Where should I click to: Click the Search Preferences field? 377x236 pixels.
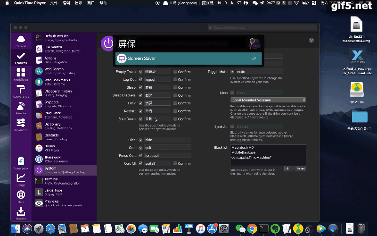click(262, 28)
